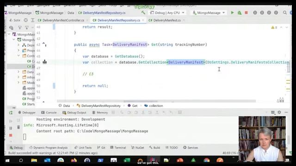
Task: Open the TODO tool window
Action: 172,148
